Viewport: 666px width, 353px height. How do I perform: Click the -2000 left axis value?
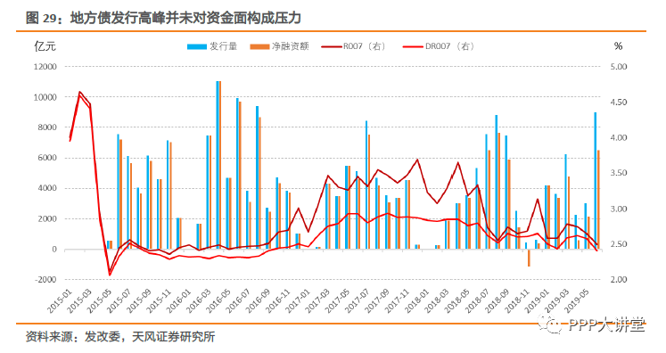(45, 280)
